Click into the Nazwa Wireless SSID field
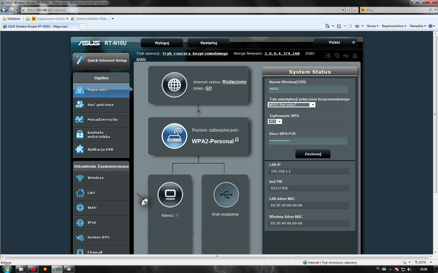 coord(308,89)
